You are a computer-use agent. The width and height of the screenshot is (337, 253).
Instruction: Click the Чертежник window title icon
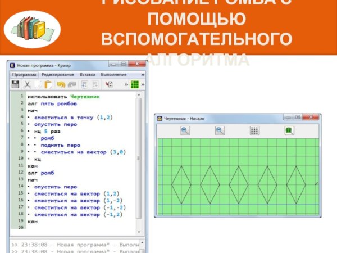pyautogui.click(x=160, y=119)
